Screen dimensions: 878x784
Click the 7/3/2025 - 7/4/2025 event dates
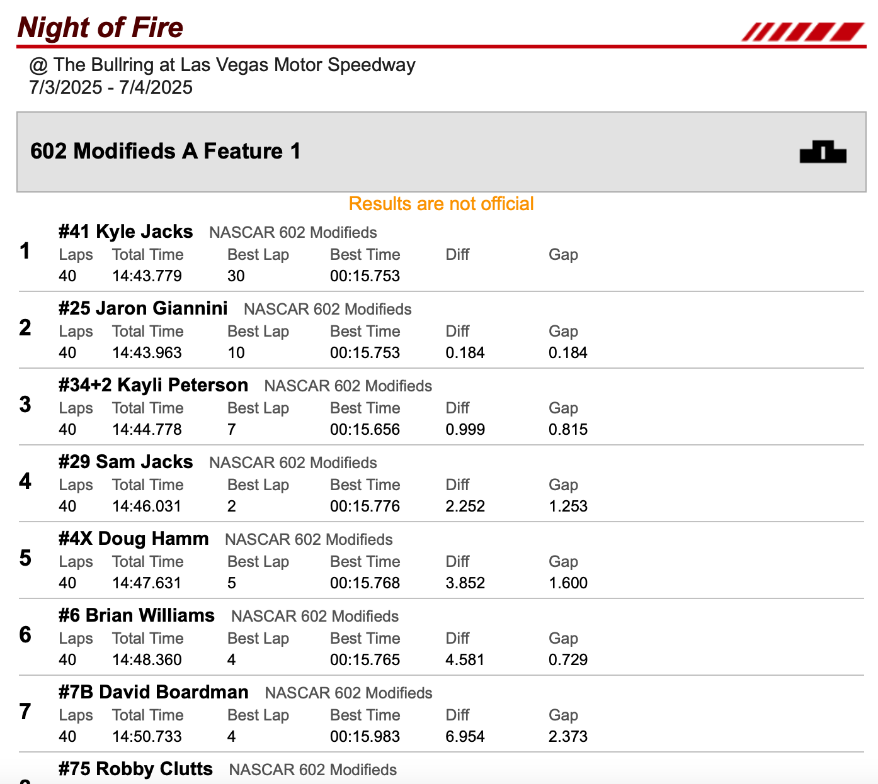[x=111, y=87]
